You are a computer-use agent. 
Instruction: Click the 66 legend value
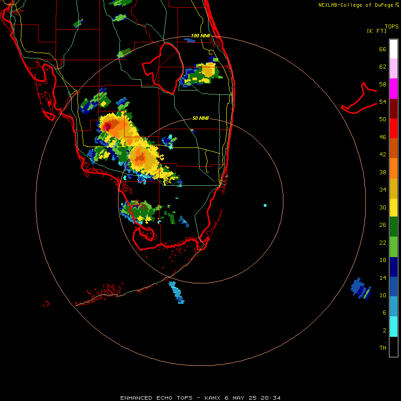pos(383,49)
